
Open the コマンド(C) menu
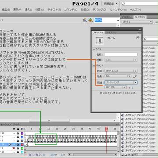(x=71, y=10)
